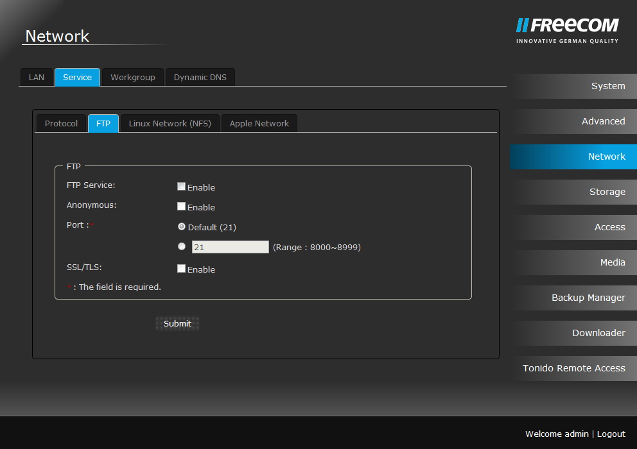Image resolution: width=637 pixels, height=449 pixels.
Task: Click the 'Port :' label
Action: pos(78,225)
